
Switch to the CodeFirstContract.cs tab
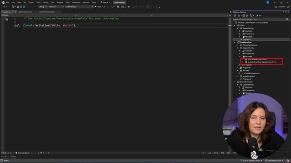tap(47, 12)
